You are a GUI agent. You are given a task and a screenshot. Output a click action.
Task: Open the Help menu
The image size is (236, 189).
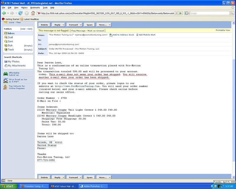[52, 8]
